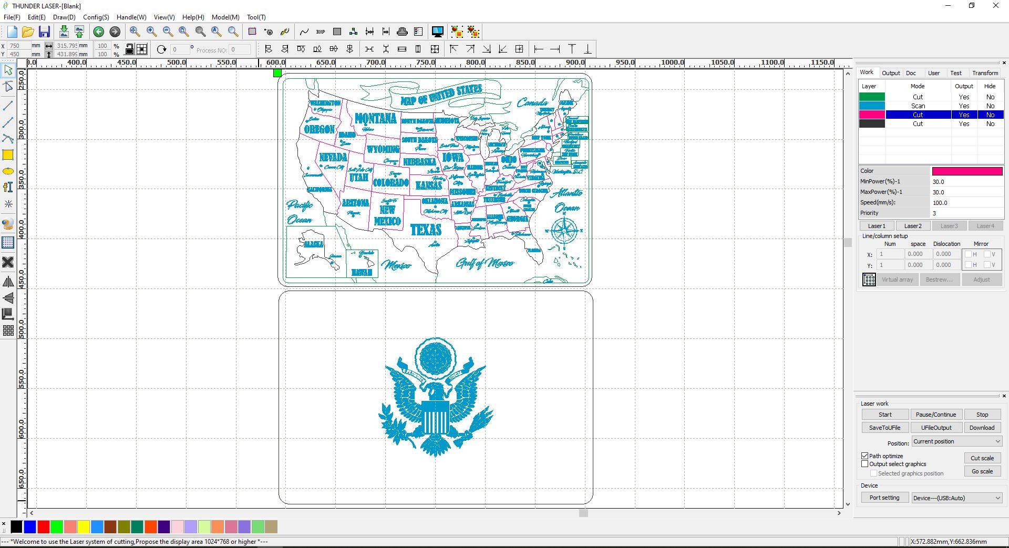1009x548 pixels.
Task: Open the Handle menu
Action: [x=131, y=17]
